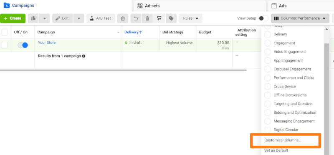Click the duplicate campaign icon
The image size is (334, 155).
click(x=33, y=18)
